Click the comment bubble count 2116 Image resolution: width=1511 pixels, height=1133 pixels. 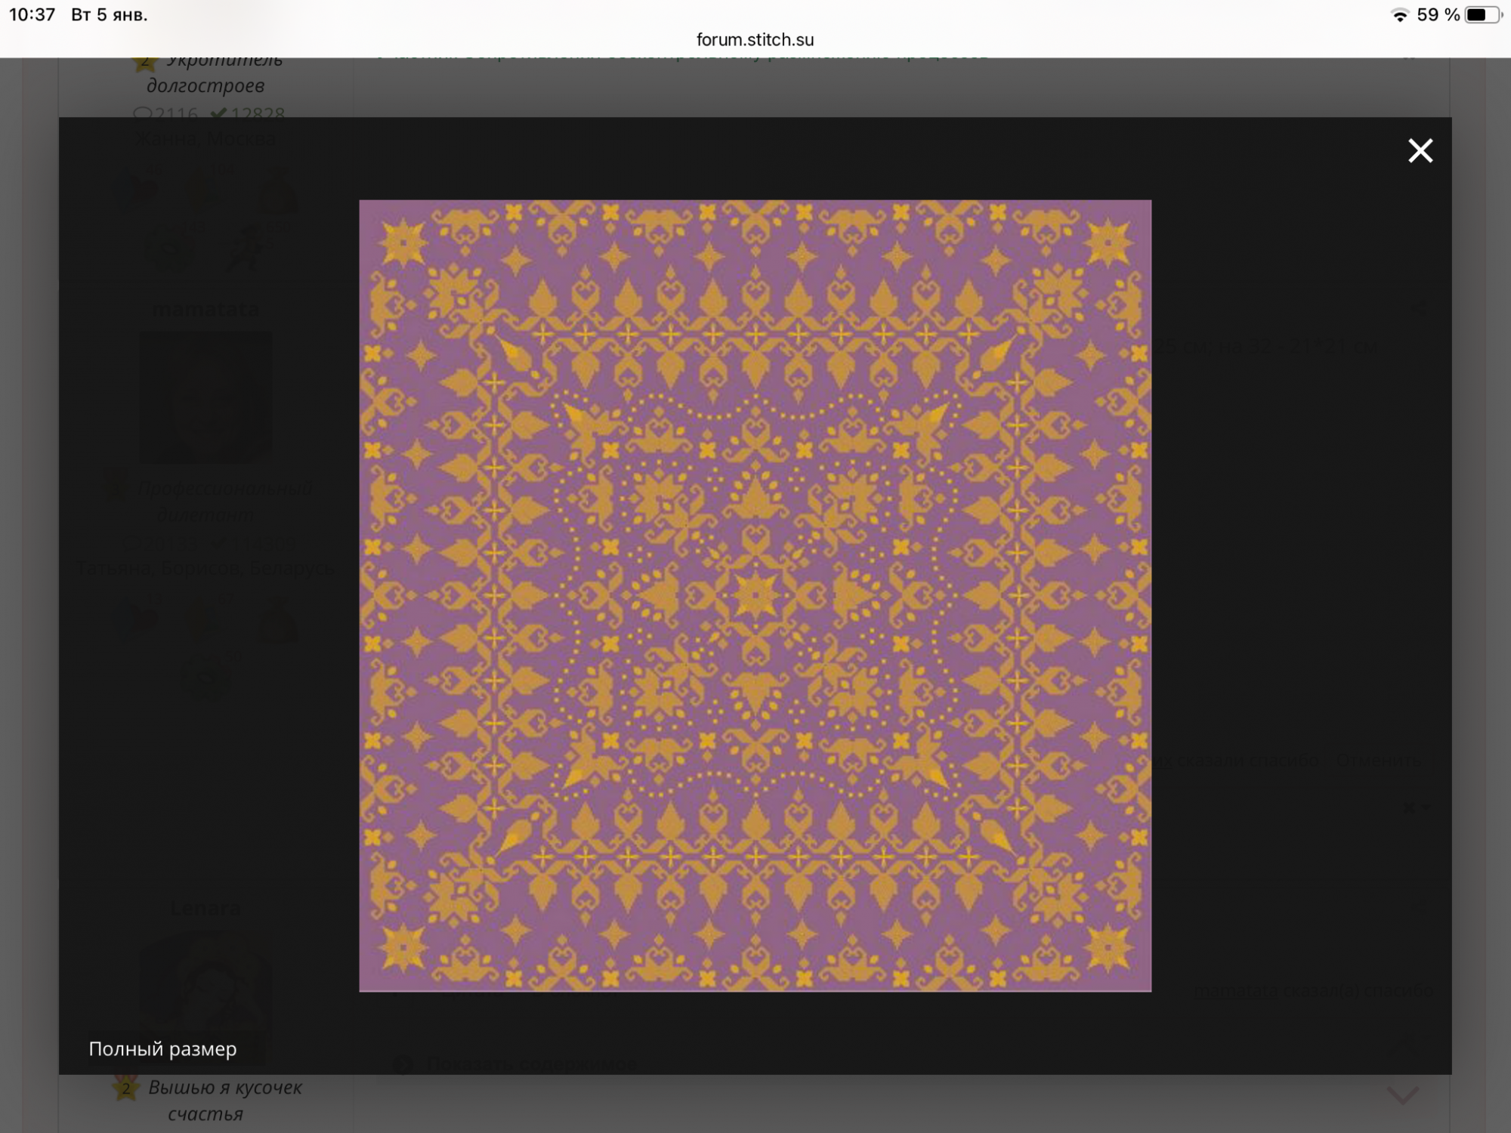coord(166,114)
